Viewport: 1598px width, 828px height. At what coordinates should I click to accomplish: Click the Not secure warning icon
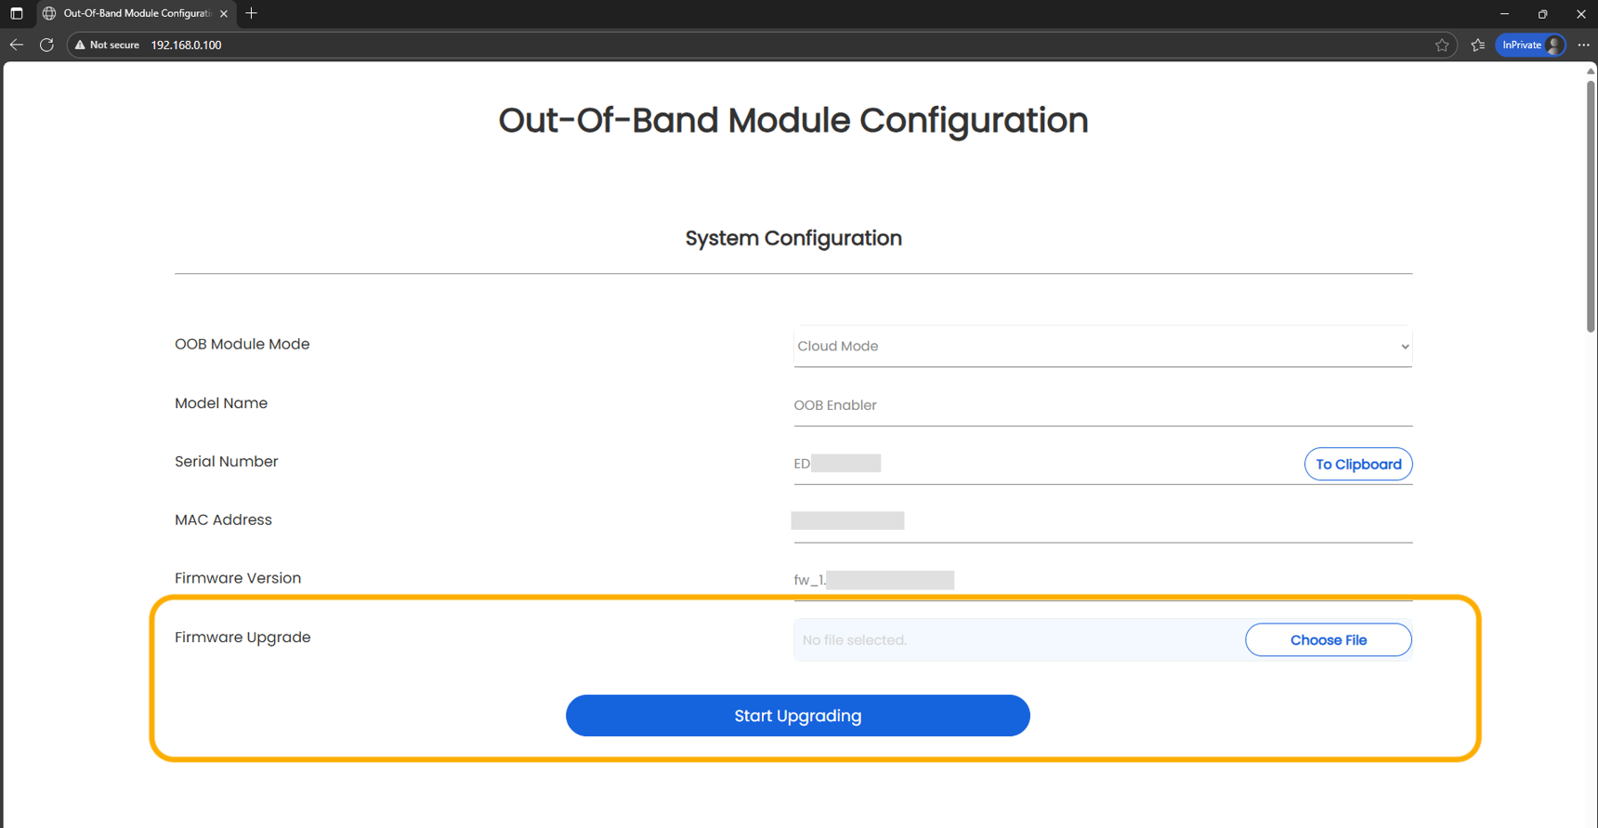78,44
